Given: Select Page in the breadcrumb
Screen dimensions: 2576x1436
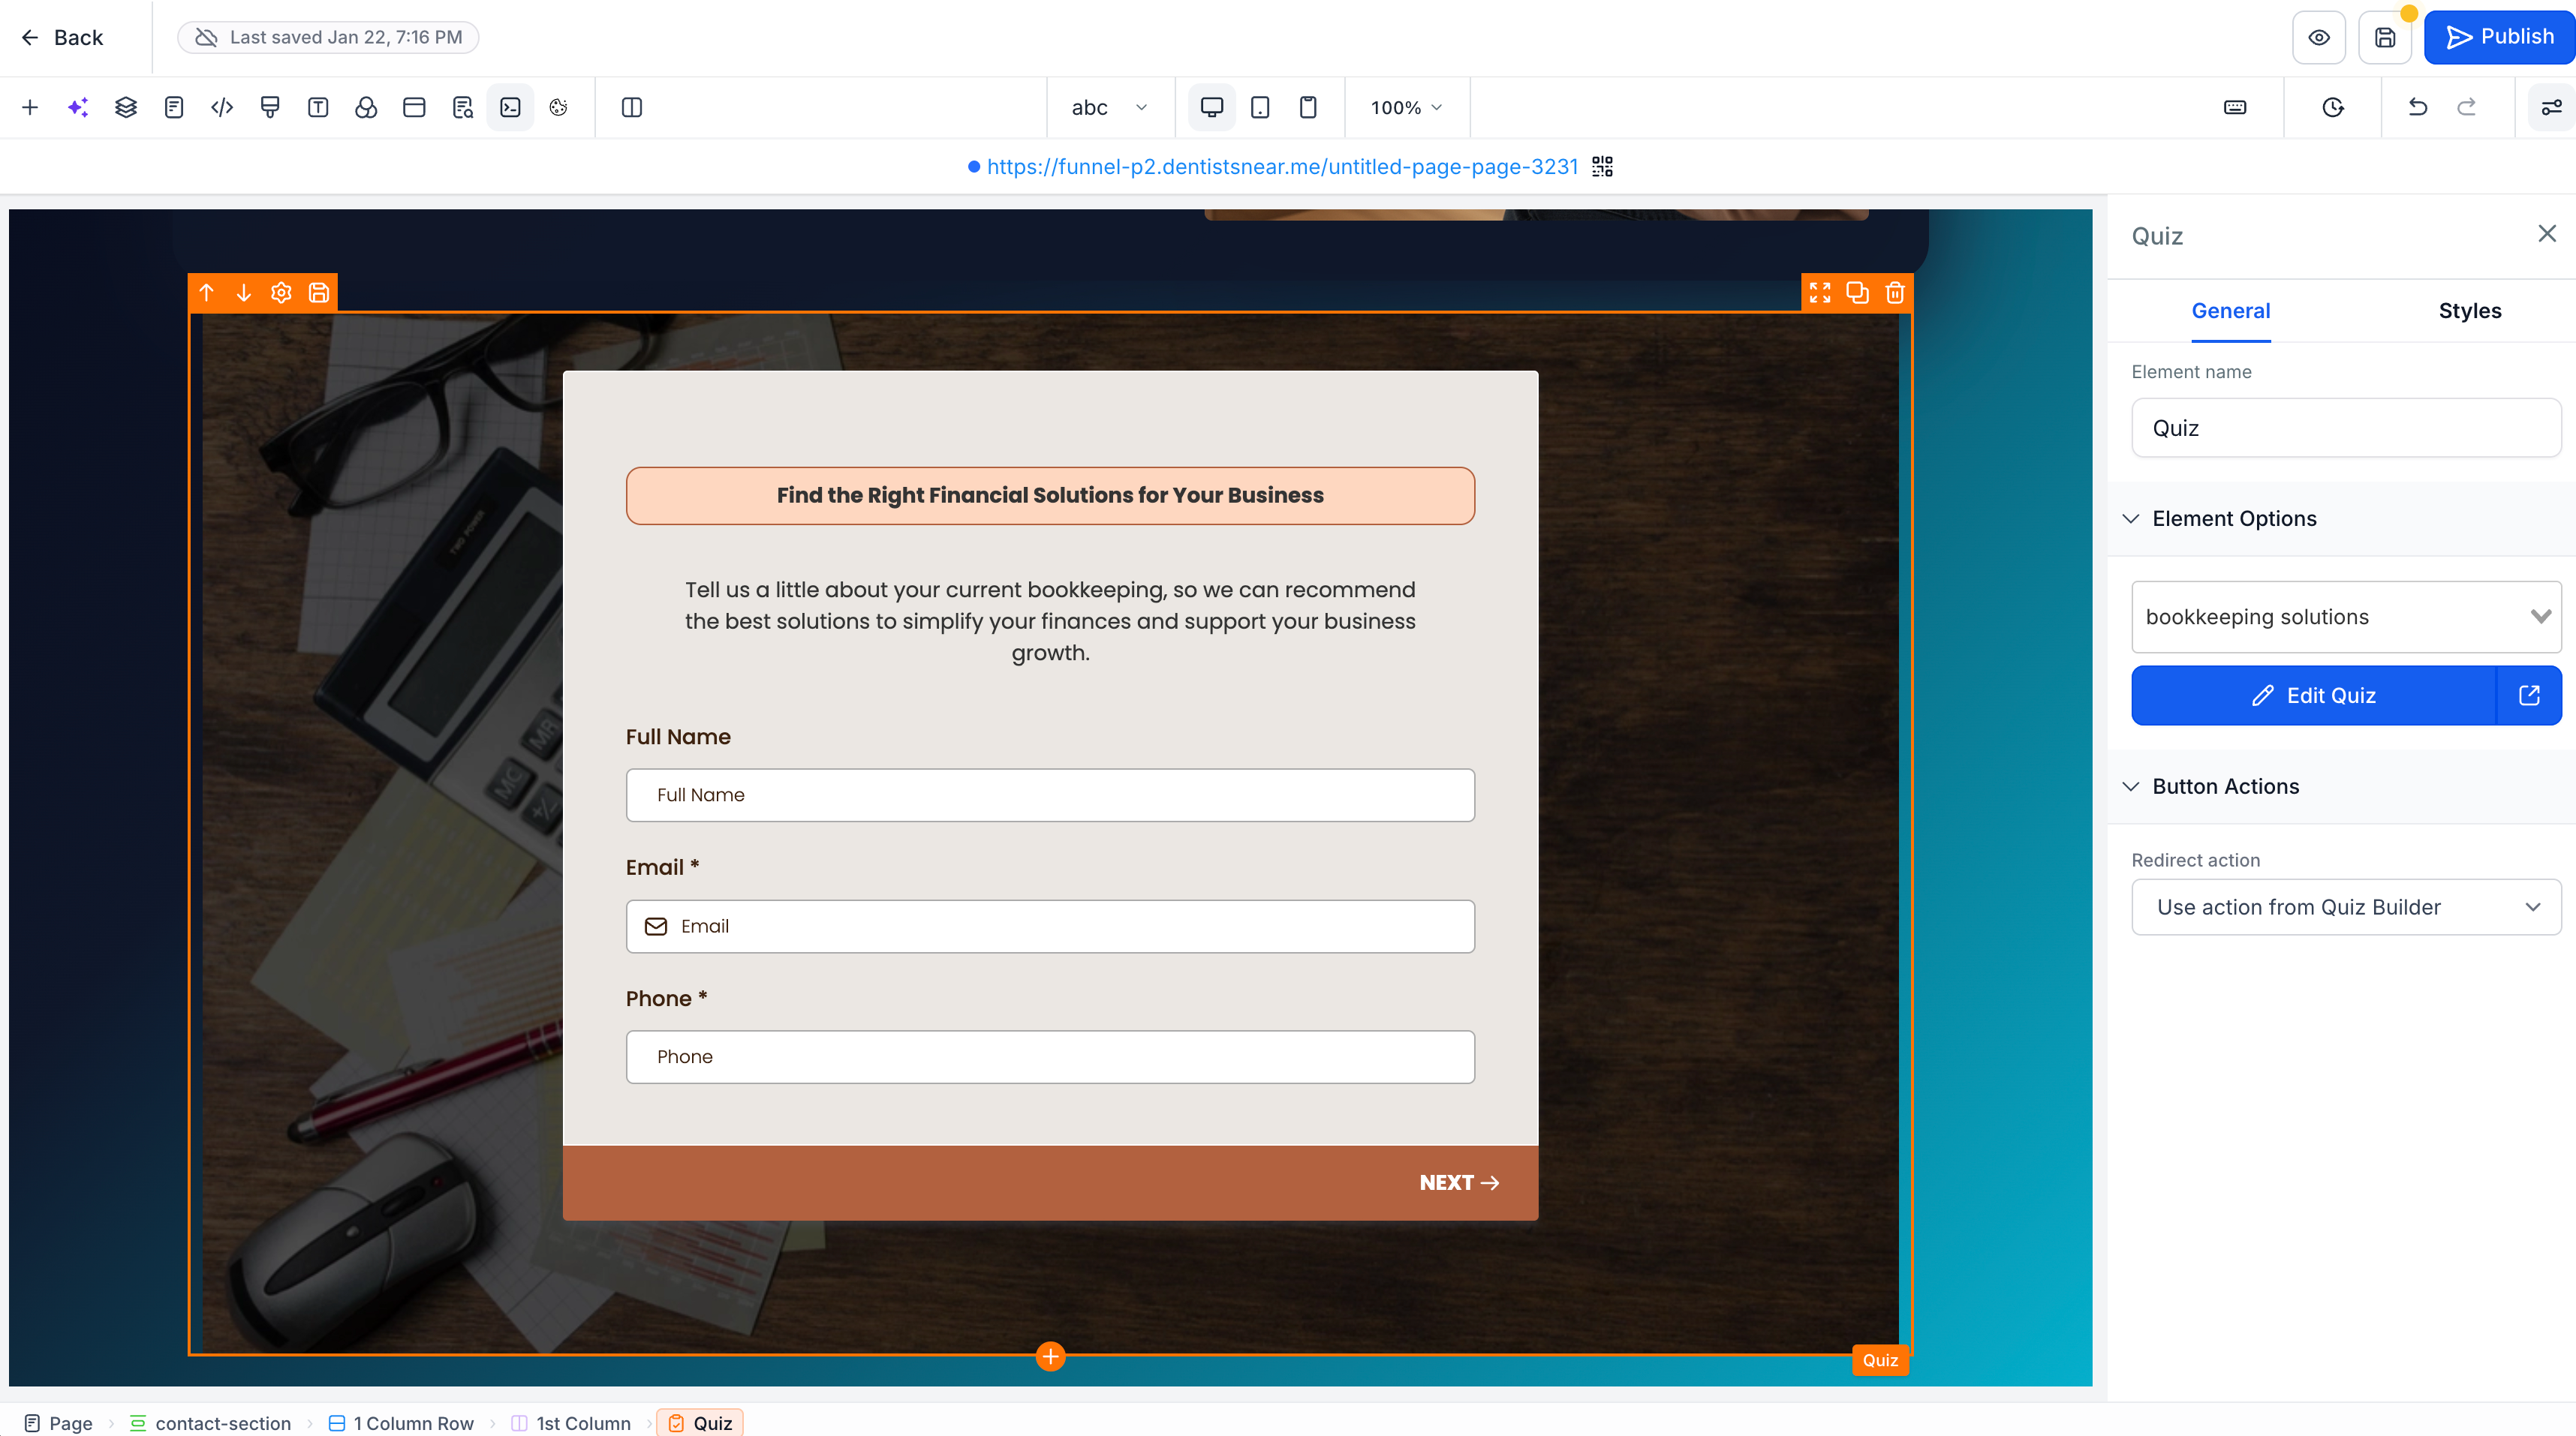Looking at the screenshot, I should pos(59,1423).
